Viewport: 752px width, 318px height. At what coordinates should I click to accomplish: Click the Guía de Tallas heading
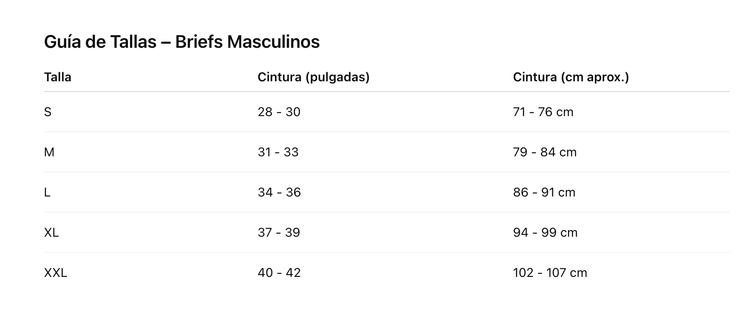coord(182,42)
